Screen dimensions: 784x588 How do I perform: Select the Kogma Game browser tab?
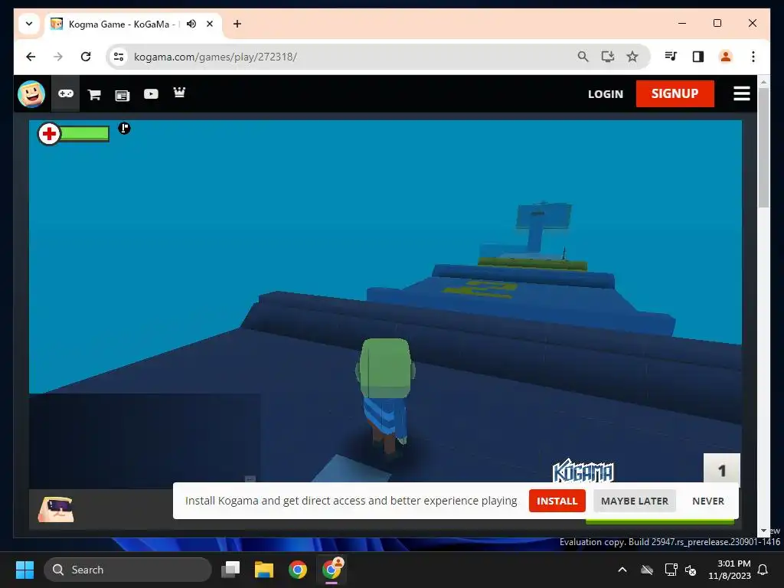(133, 24)
